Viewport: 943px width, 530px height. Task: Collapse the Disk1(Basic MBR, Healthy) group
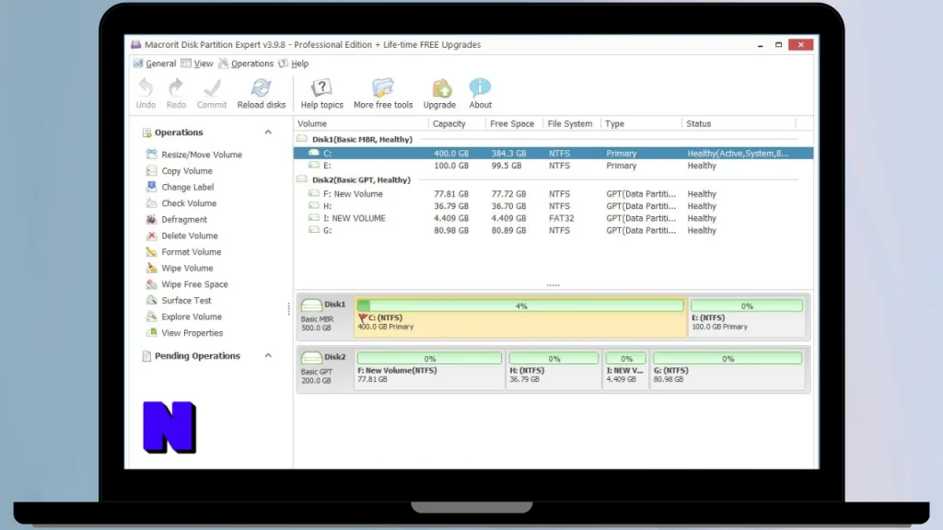pyautogui.click(x=302, y=139)
